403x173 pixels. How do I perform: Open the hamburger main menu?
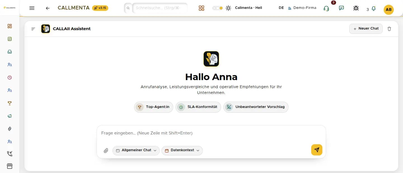tap(32, 8)
